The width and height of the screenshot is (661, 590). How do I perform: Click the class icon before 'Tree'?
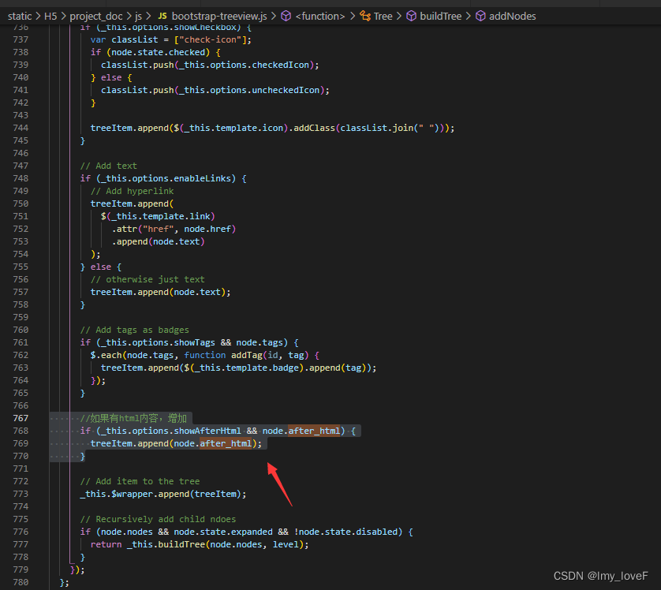(365, 16)
